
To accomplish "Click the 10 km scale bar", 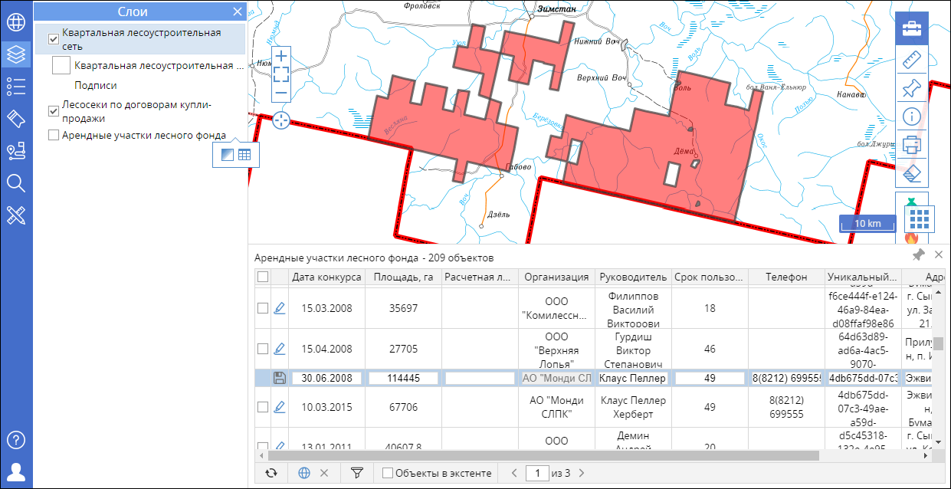I will (x=867, y=224).
